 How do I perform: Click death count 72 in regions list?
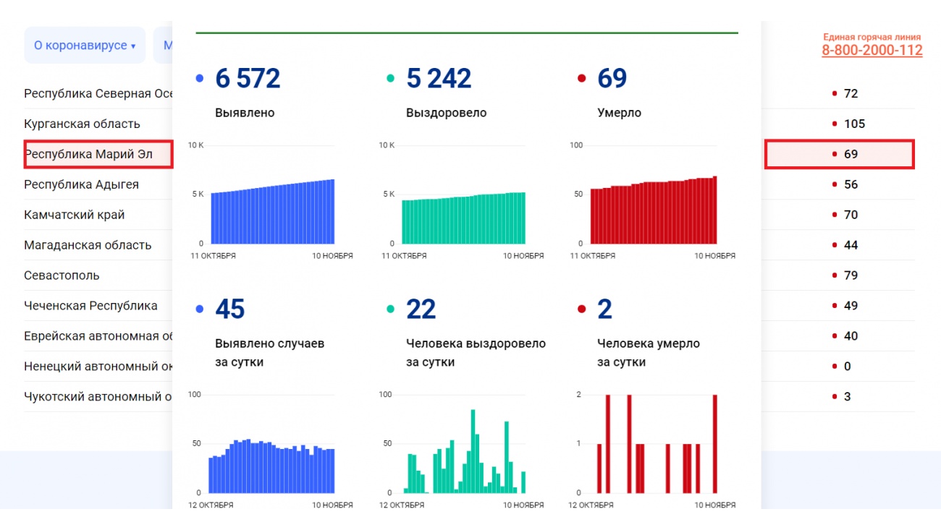[851, 93]
